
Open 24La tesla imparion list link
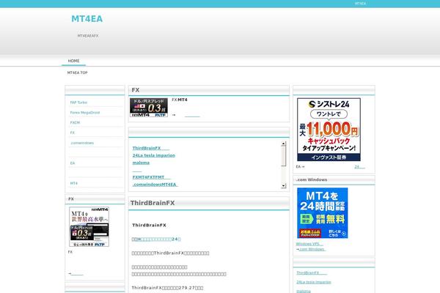154,155
